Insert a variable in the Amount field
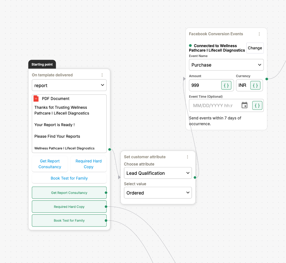Viewport: 286px width, 263px height. pos(226,85)
